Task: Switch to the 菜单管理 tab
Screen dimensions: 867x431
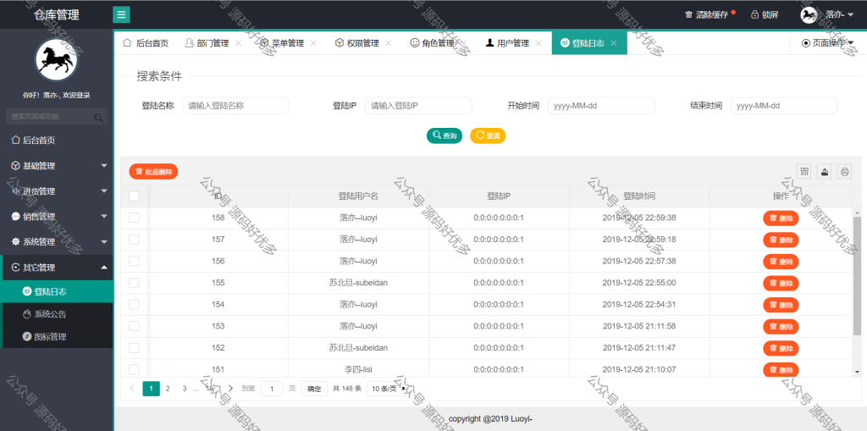Action: (x=288, y=43)
